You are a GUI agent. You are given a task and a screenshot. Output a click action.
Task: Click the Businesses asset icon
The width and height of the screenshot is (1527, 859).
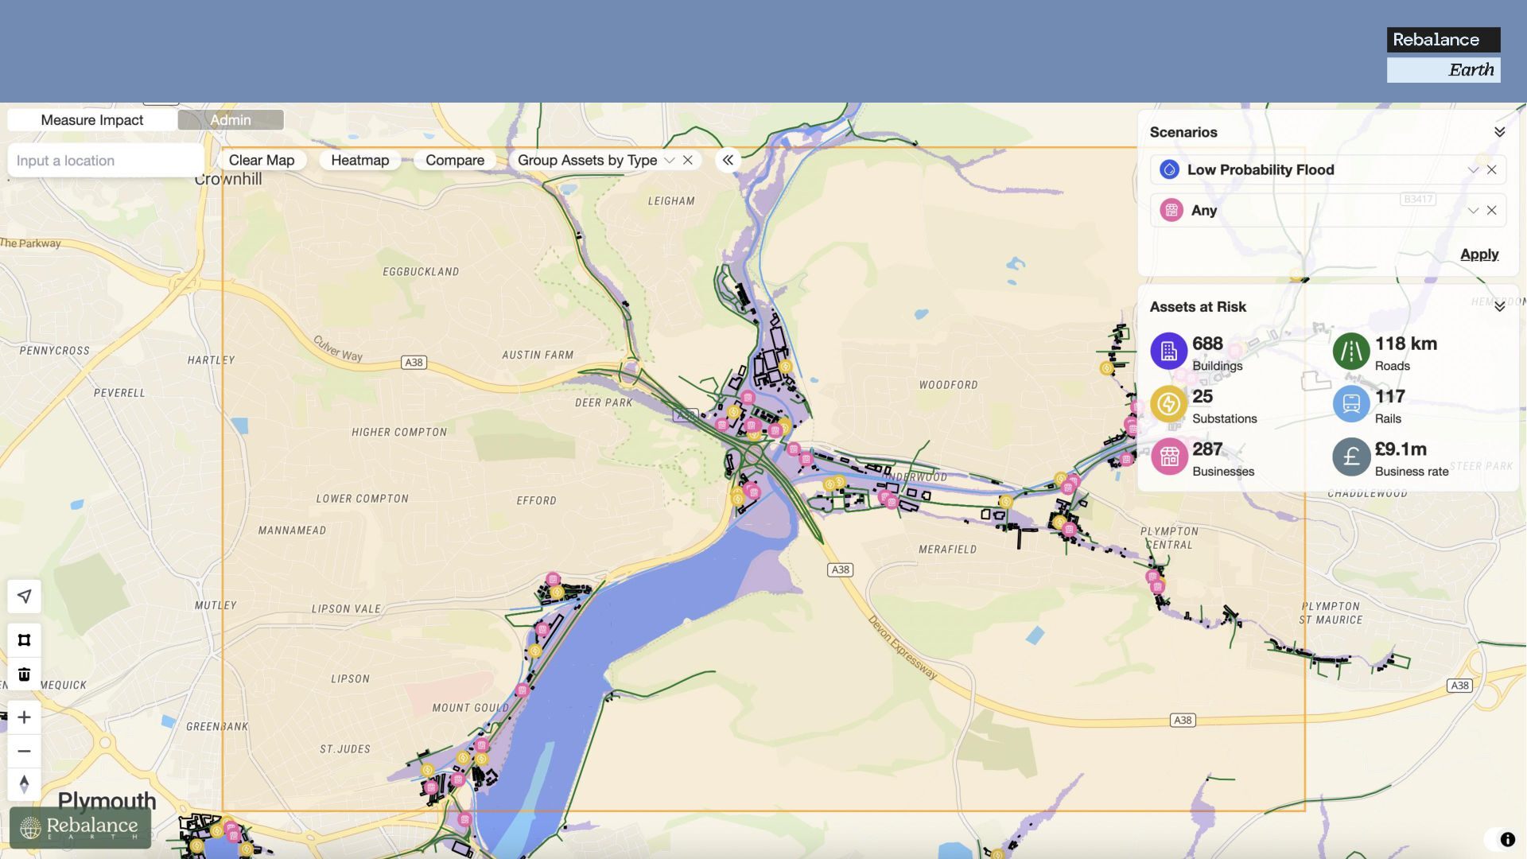(x=1168, y=457)
